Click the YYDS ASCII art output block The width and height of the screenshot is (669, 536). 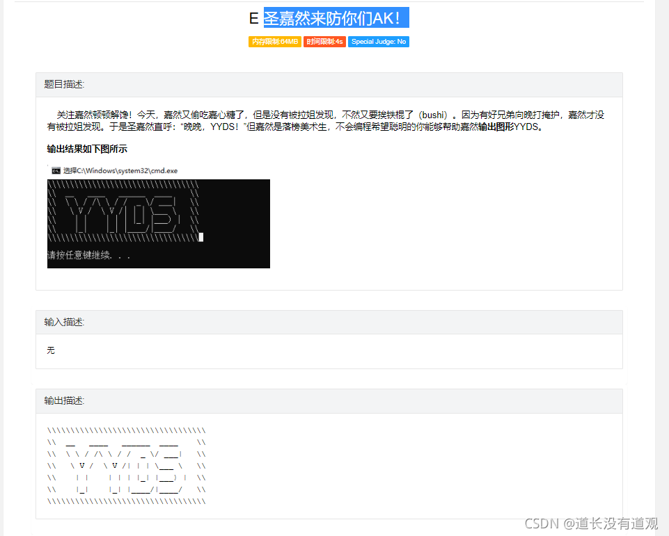[x=127, y=466]
